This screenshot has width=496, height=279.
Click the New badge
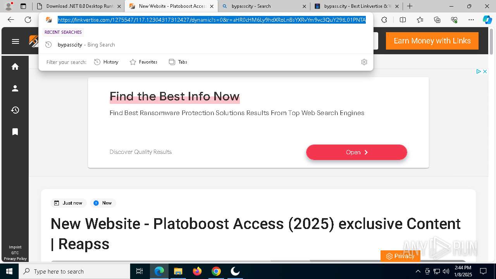coord(103,203)
